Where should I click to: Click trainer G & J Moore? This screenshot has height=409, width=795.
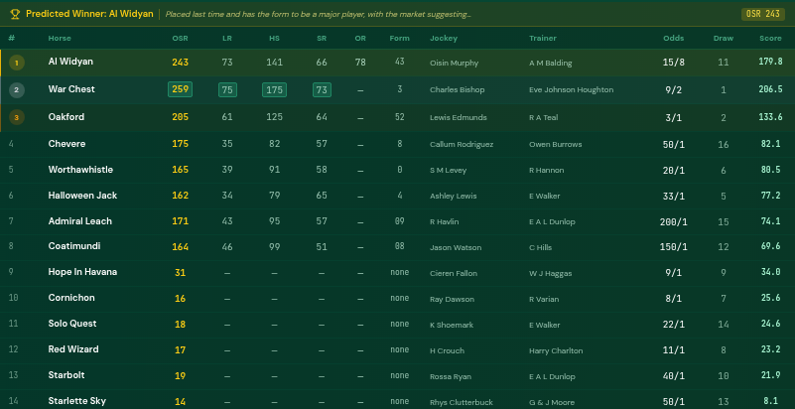tap(552, 403)
